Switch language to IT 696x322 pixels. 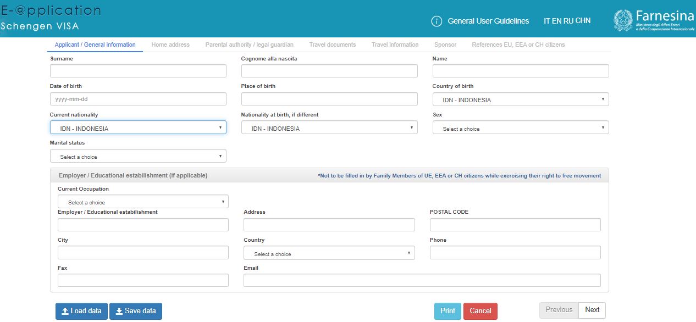tap(546, 21)
